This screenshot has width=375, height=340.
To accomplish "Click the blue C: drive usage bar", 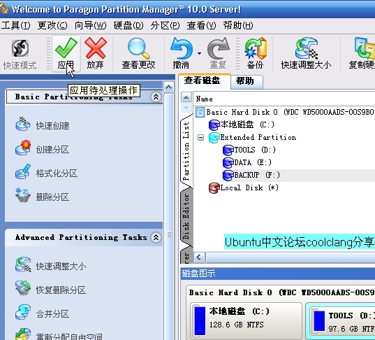I will click(200, 320).
